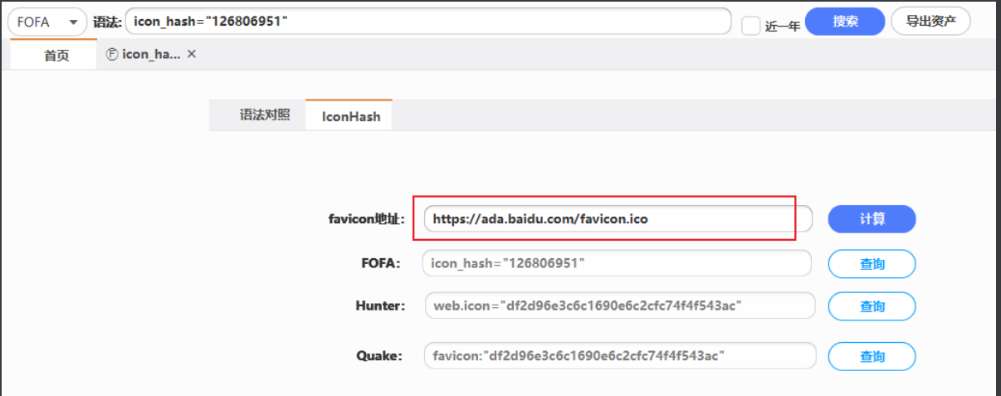This screenshot has height=396, width=1001.
Task: Click the 计算 button
Action: tap(872, 219)
